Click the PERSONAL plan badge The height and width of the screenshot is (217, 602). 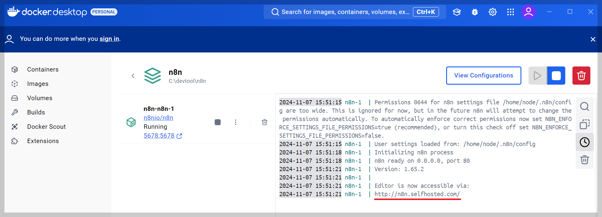[x=104, y=12]
